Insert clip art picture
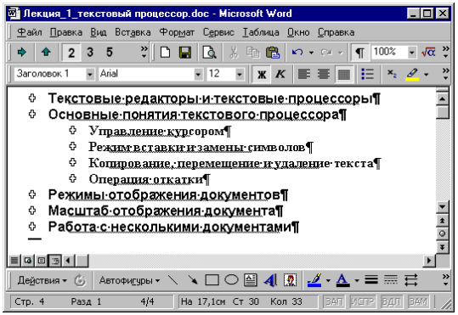Viewport: 458px width, 315px height. tap(290, 280)
